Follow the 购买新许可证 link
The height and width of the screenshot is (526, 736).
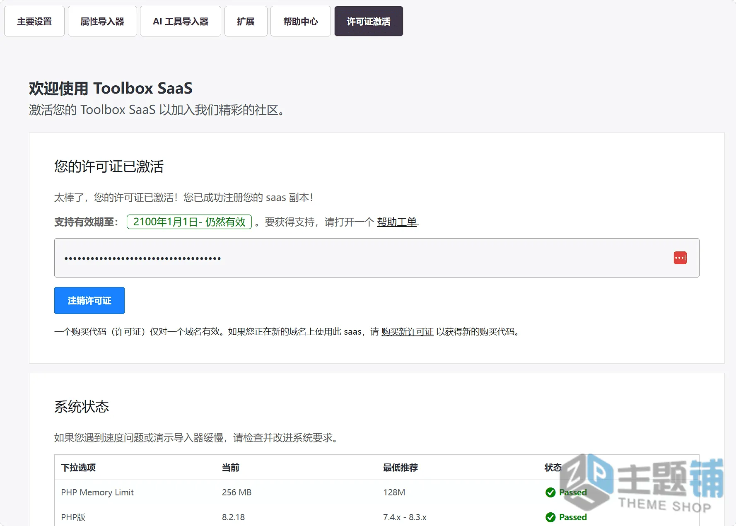pyautogui.click(x=408, y=332)
